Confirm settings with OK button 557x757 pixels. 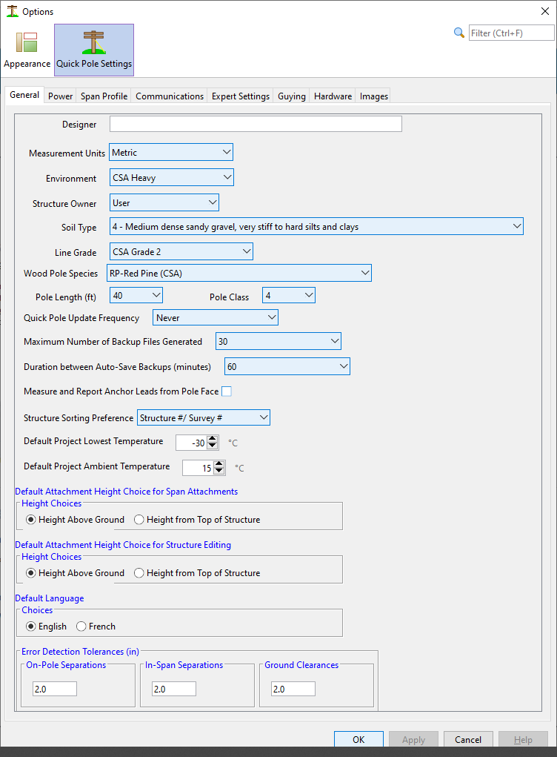pos(358,739)
